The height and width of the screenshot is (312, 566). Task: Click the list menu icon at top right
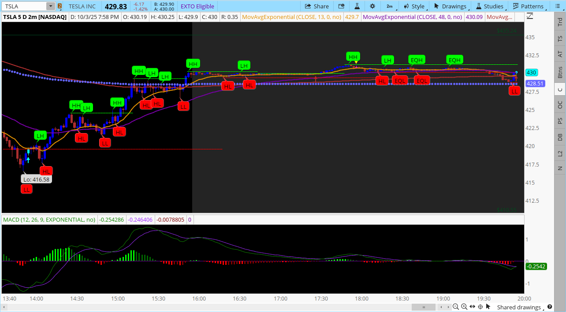coord(559,6)
